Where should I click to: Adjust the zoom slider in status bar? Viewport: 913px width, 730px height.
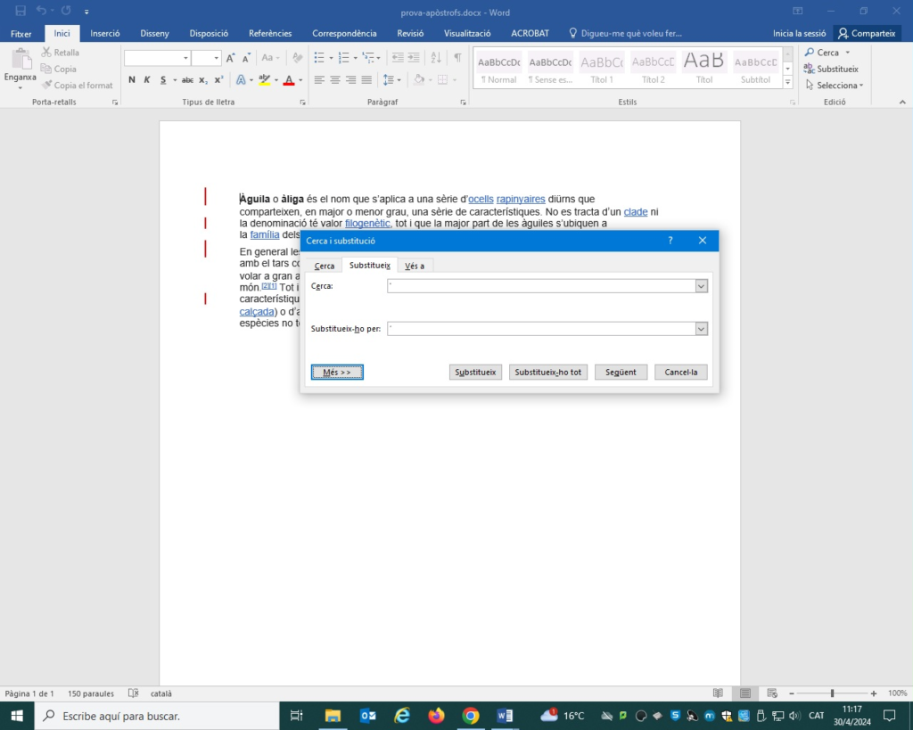click(x=832, y=693)
